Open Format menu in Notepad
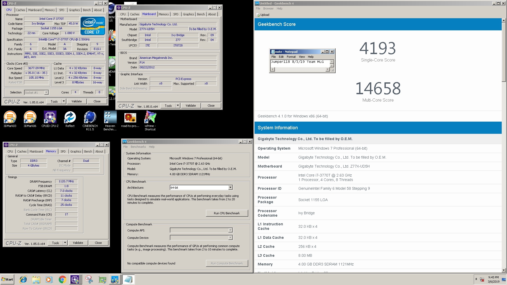 pos(291,57)
